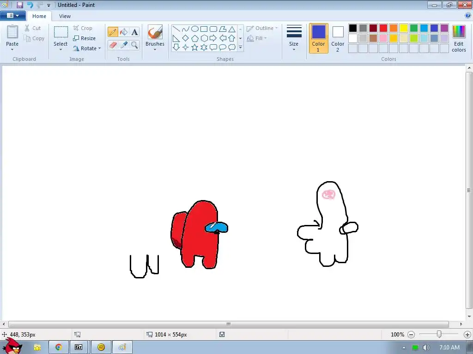473x354 pixels.
Task: Select the Color picker eyedropper tool
Action: coord(124,45)
